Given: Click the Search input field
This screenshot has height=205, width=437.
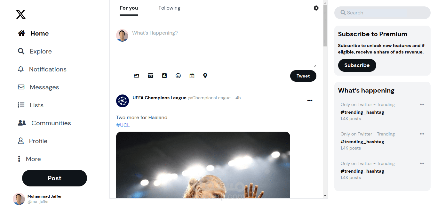Looking at the screenshot, I should click(x=382, y=13).
